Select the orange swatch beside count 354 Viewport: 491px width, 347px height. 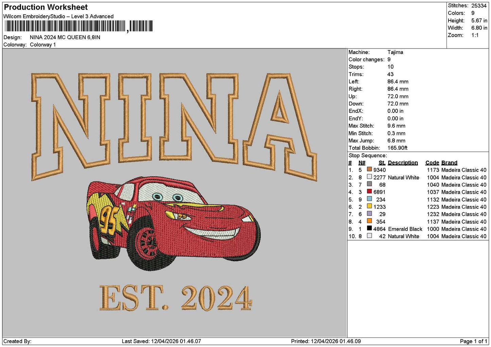click(369, 221)
